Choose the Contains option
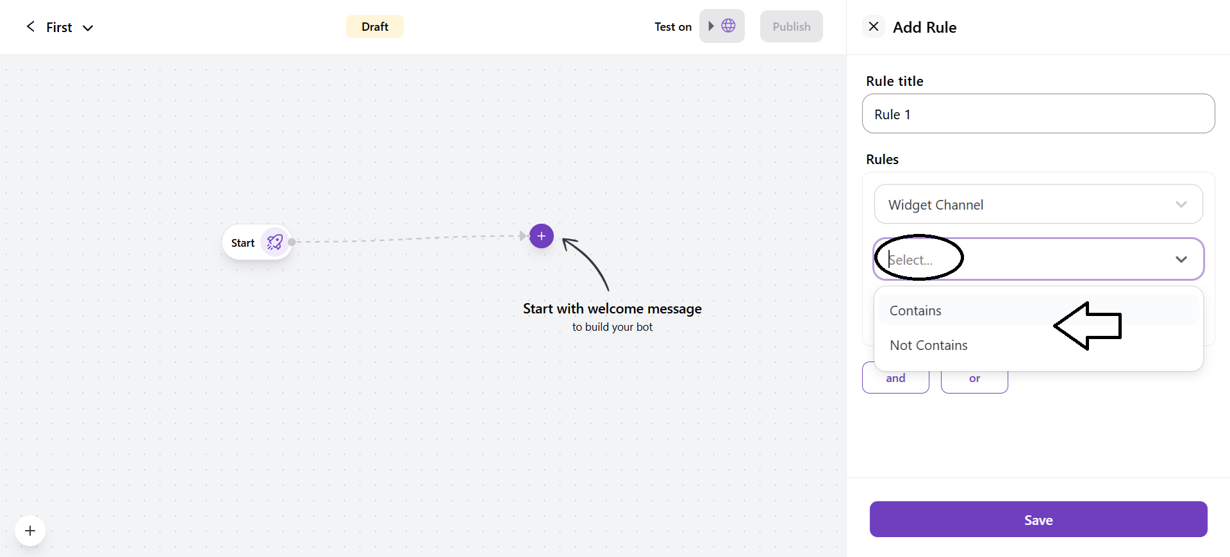Viewport: 1230px width, 557px height. pyautogui.click(x=915, y=311)
